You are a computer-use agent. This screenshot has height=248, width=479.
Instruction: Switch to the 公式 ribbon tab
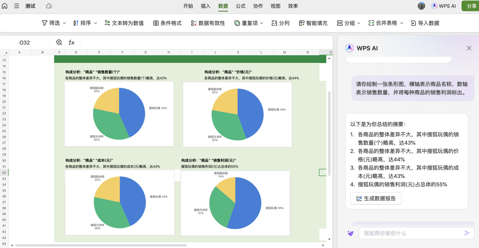point(240,6)
